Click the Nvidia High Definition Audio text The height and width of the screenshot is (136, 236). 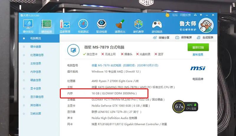point(114,118)
